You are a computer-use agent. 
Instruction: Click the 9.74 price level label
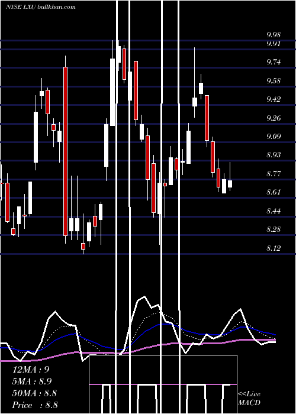[274, 62]
